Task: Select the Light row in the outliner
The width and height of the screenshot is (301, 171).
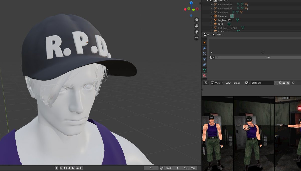Action: pyautogui.click(x=220, y=24)
